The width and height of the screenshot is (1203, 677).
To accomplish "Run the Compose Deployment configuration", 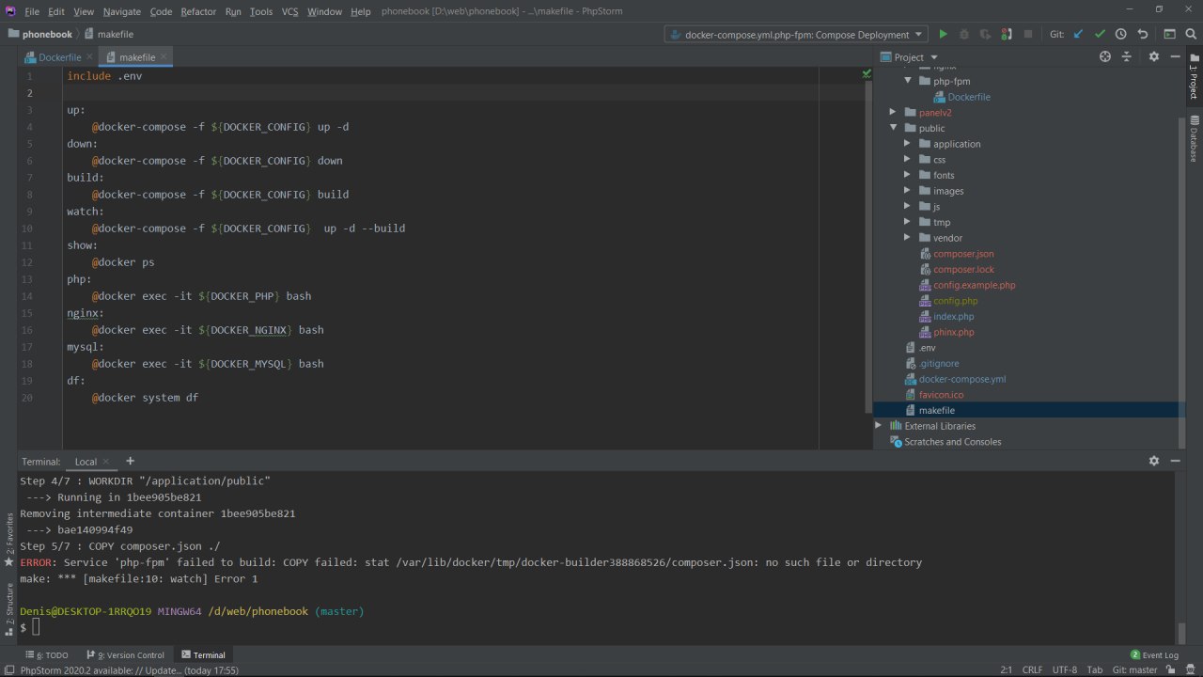I will coord(943,34).
